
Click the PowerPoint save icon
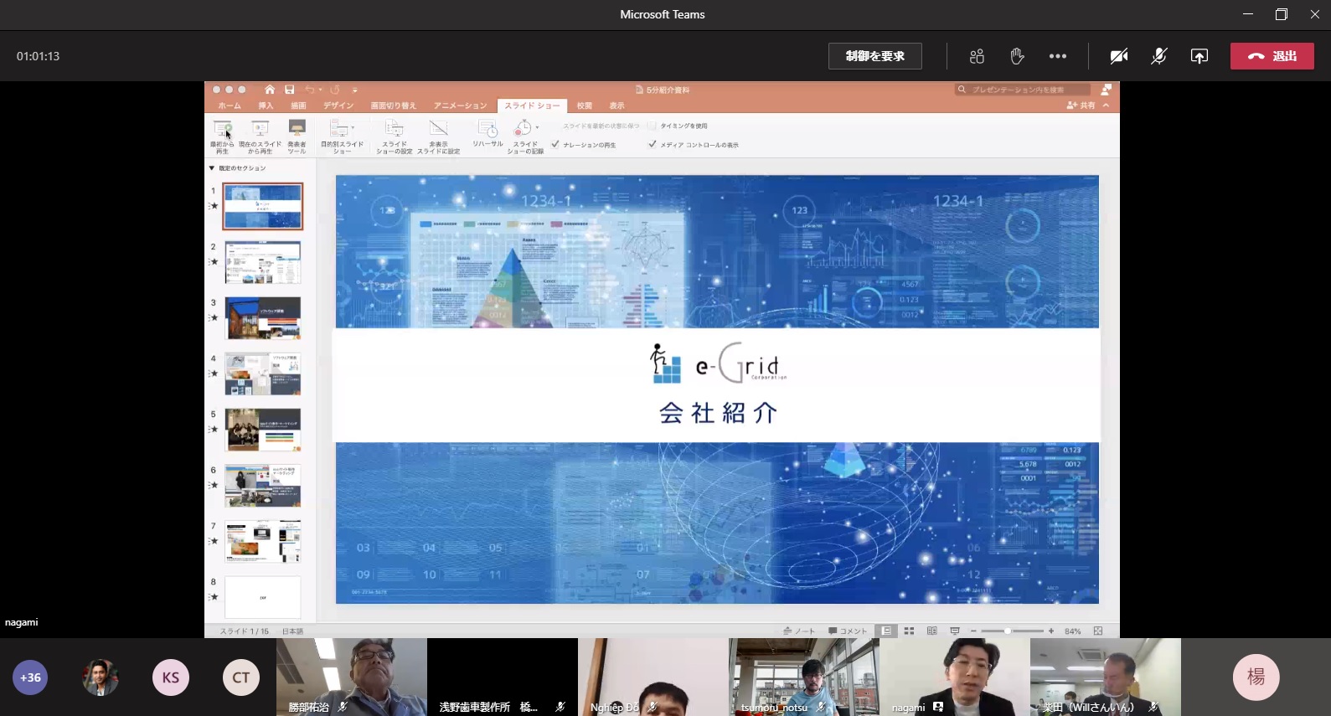click(289, 90)
